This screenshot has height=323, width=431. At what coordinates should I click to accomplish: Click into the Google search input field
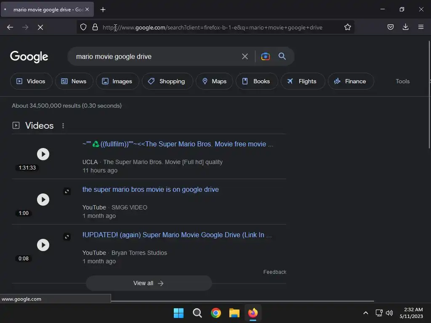(x=155, y=57)
